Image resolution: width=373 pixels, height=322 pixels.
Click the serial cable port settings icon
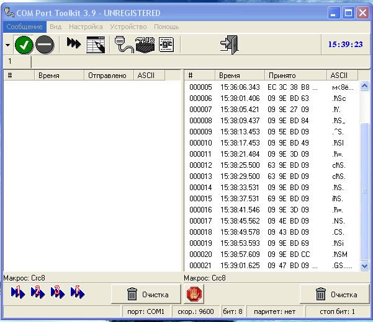[124, 45]
